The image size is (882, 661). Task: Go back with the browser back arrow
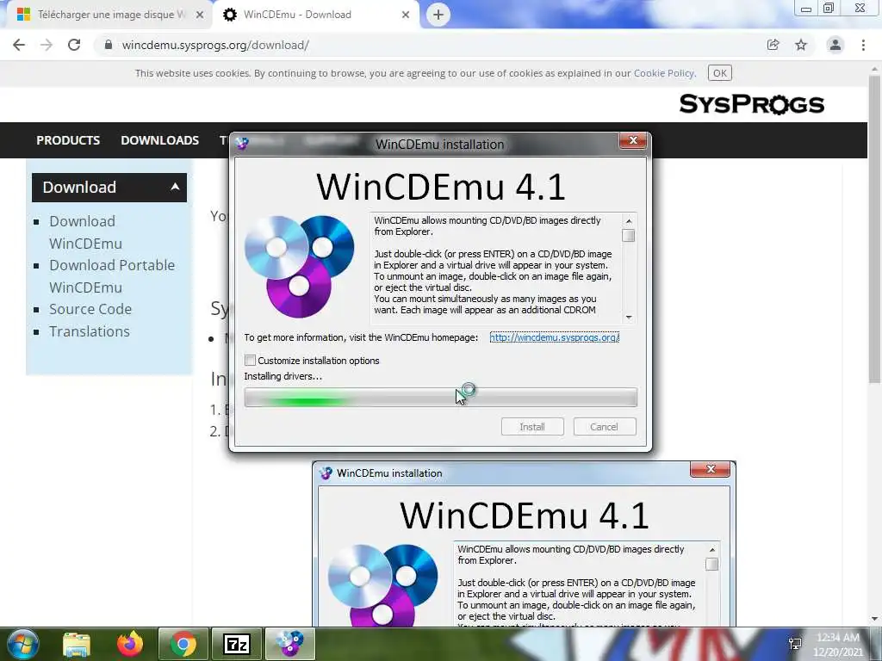pos(19,45)
